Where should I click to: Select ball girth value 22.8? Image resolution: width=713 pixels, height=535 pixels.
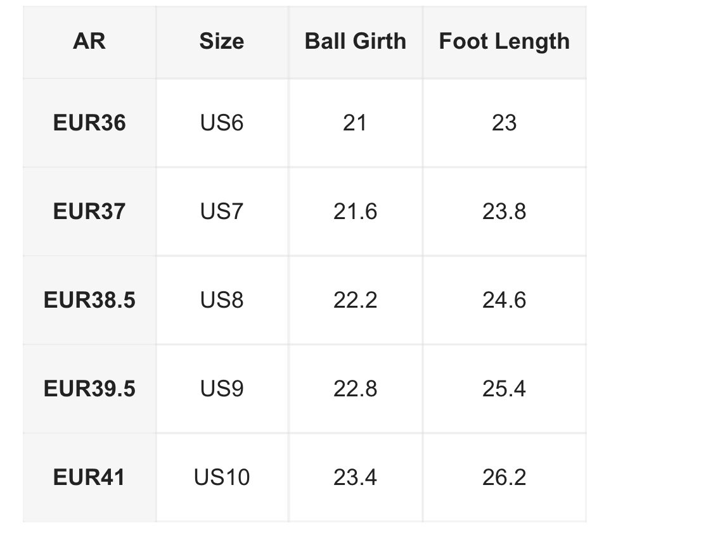coord(355,389)
